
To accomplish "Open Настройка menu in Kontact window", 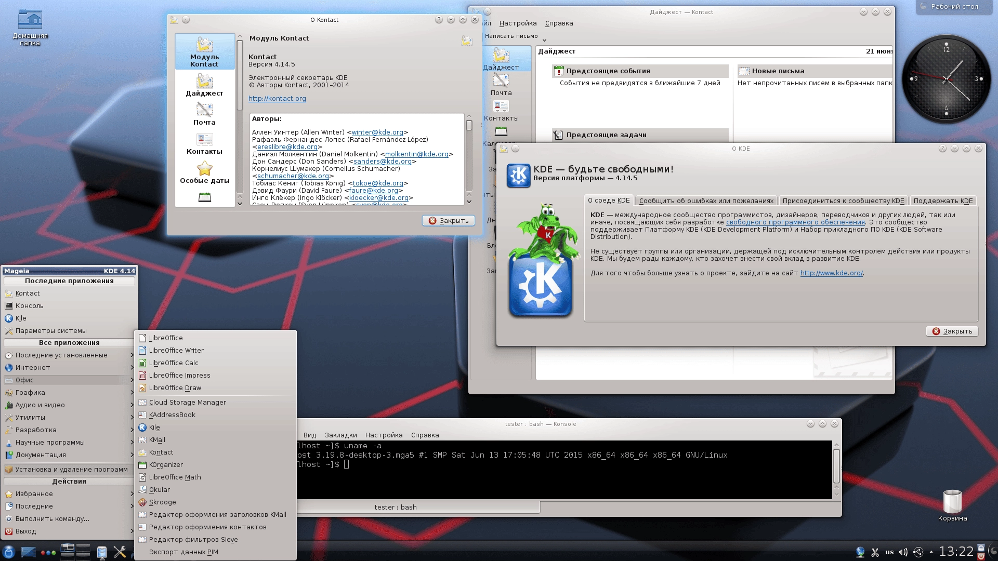I will [518, 23].
